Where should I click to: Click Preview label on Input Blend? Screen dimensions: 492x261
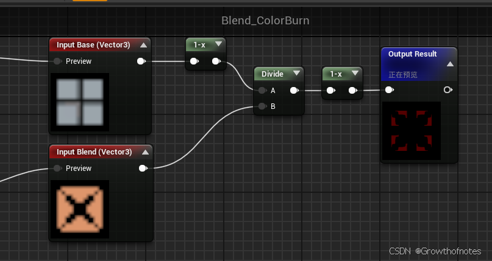pos(79,169)
